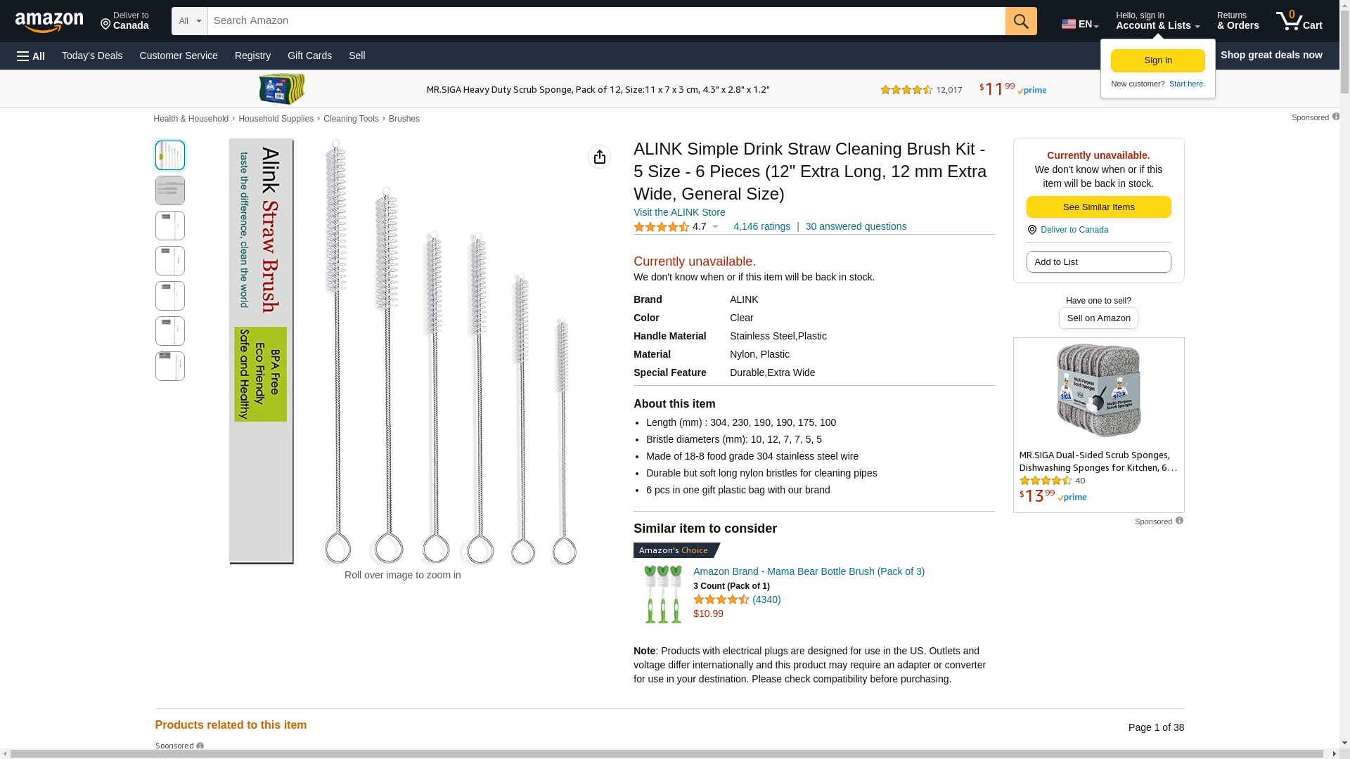Open the All hamburger menu
This screenshot has height=759, width=1350.
pos(31,56)
